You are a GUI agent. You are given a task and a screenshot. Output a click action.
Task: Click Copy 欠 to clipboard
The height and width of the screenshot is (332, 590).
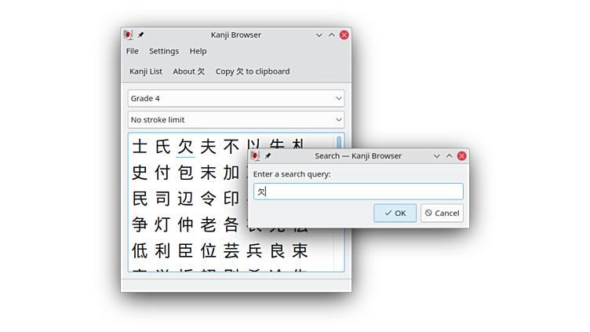click(253, 71)
